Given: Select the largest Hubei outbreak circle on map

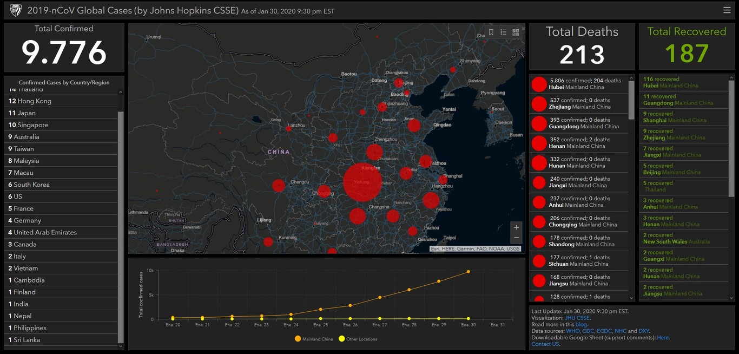Looking at the screenshot, I should pyautogui.click(x=362, y=182).
